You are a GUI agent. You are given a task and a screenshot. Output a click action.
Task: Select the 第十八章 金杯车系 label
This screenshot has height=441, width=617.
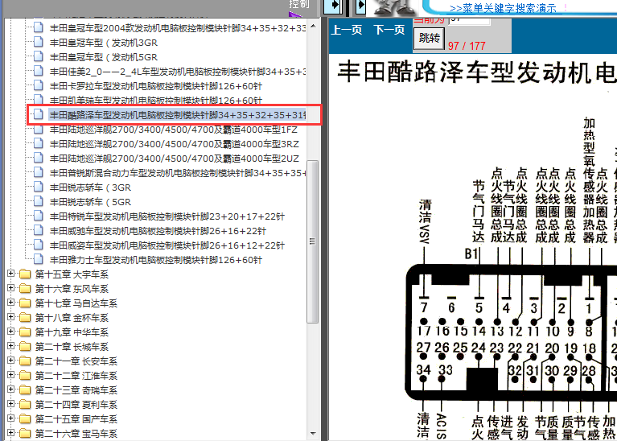tap(72, 317)
